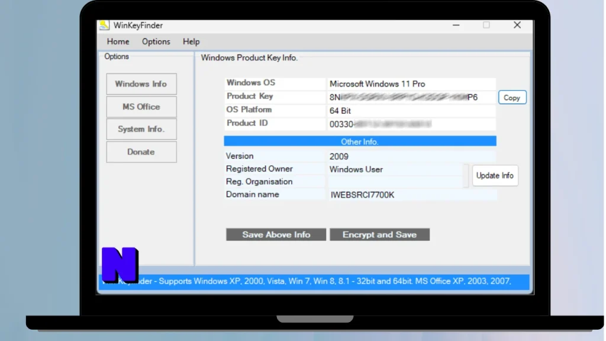Click the domain name 'IWEBSRCI7700K'

(x=362, y=195)
